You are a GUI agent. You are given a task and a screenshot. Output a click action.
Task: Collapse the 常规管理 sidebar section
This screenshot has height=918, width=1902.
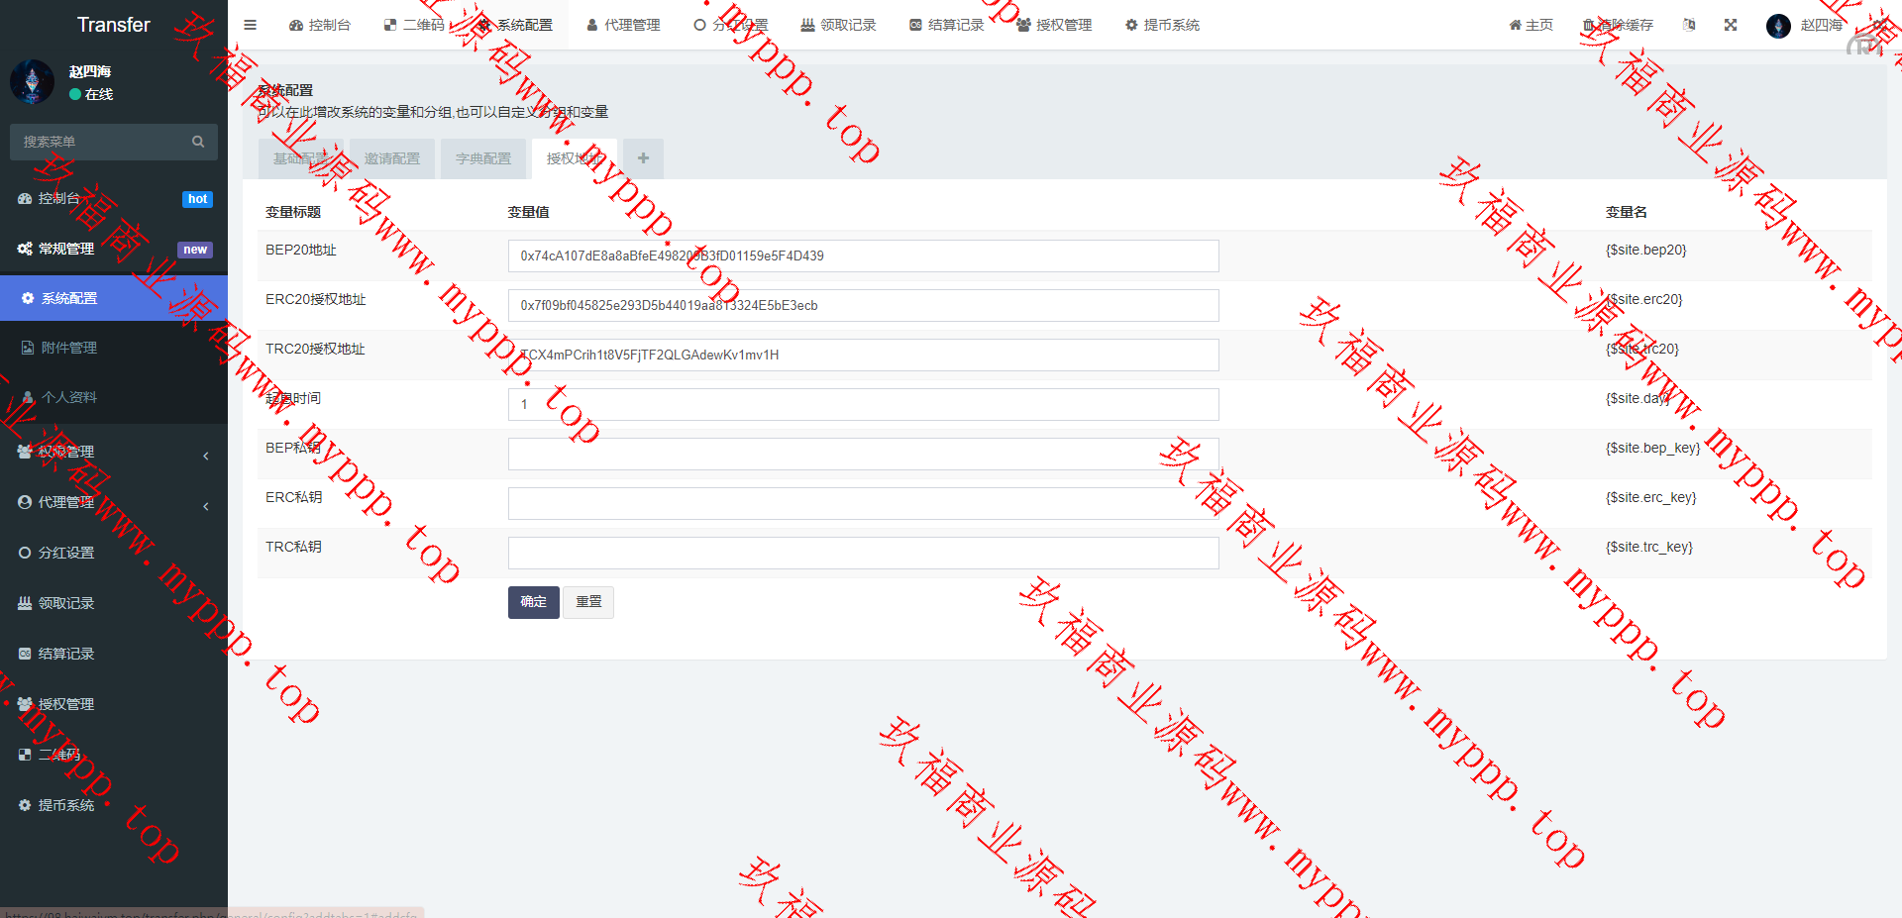tap(113, 249)
